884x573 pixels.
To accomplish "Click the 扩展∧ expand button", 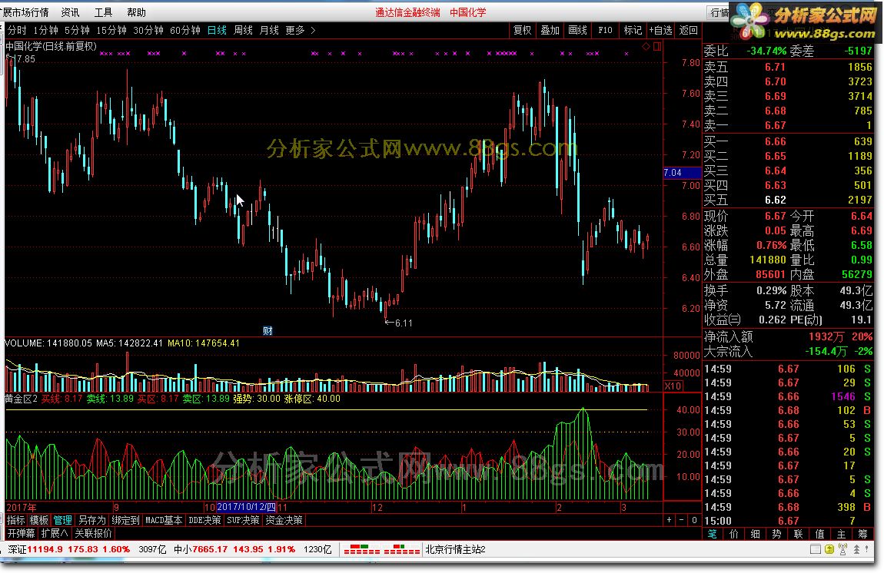I will pos(55,533).
